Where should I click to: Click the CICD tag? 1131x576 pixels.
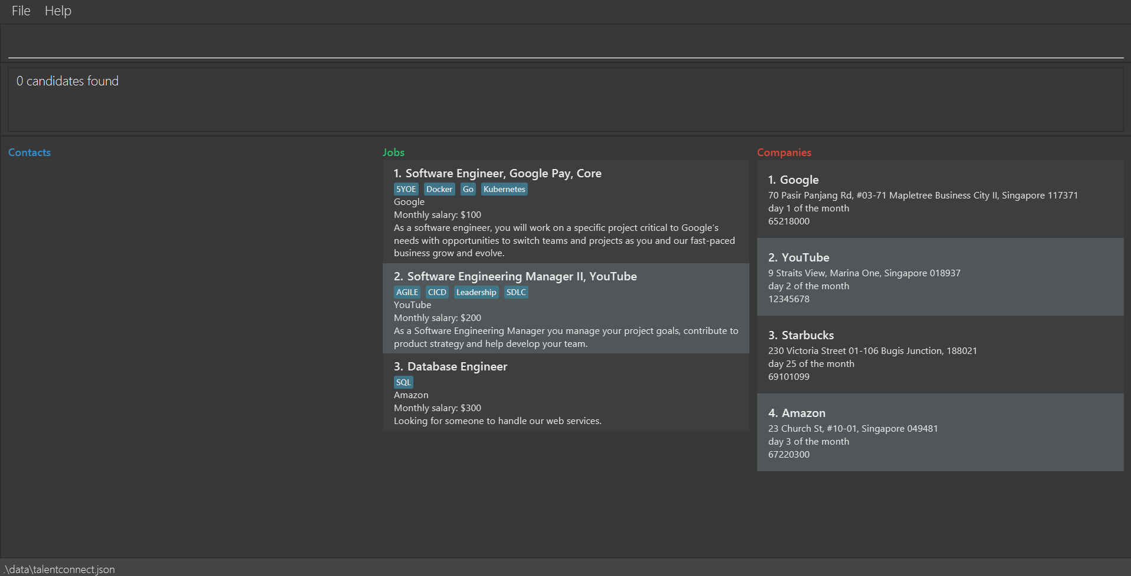coord(437,292)
